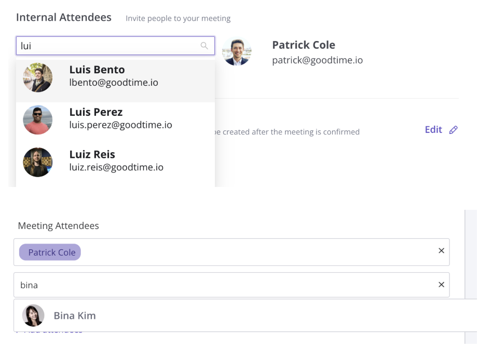Click Luiz Reis's profile picture

pyautogui.click(x=38, y=162)
